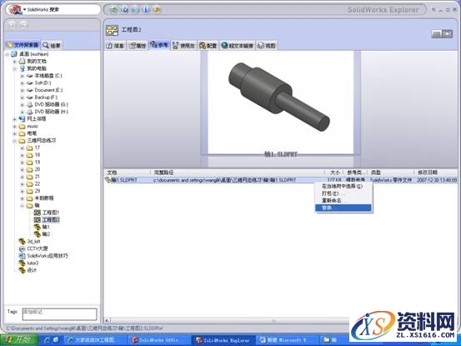Choose 替换 from context menu
The width and height of the screenshot is (461, 346).
click(343, 208)
